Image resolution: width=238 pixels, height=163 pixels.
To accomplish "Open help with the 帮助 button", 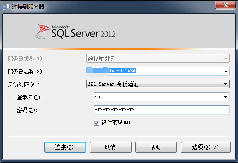I will point(156,147).
